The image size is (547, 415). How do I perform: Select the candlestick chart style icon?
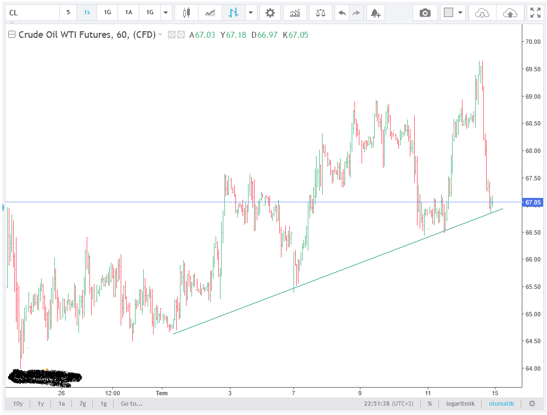point(187,13)
